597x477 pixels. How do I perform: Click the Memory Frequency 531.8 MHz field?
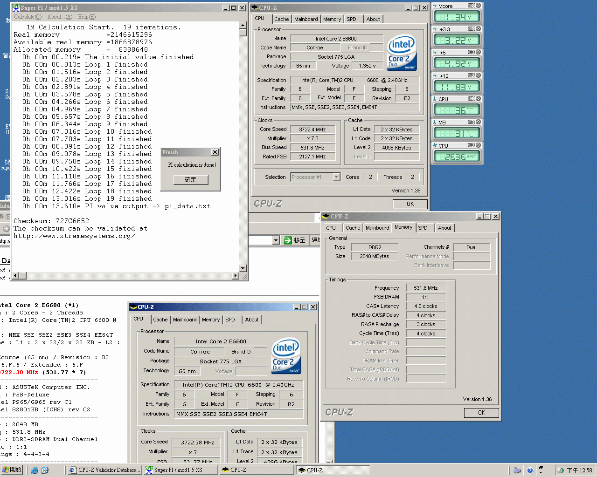[x=426, y=288]
